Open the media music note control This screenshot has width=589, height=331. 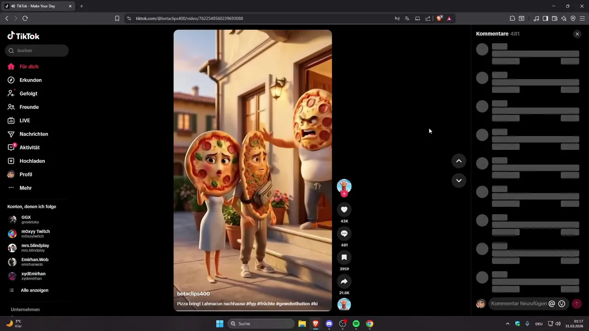click(536, 18)
